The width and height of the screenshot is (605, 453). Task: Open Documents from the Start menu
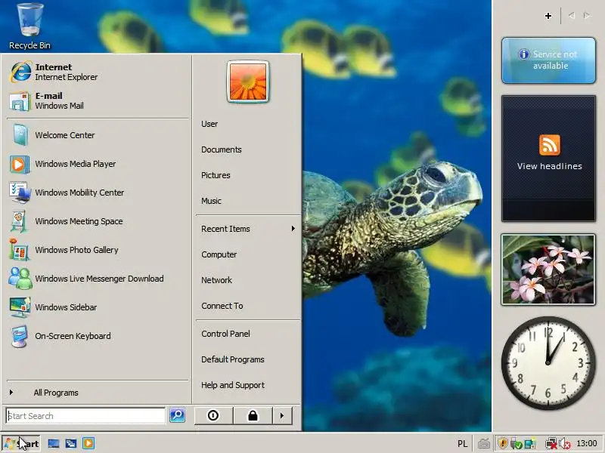pyautogui.click(x=222, y=149)
